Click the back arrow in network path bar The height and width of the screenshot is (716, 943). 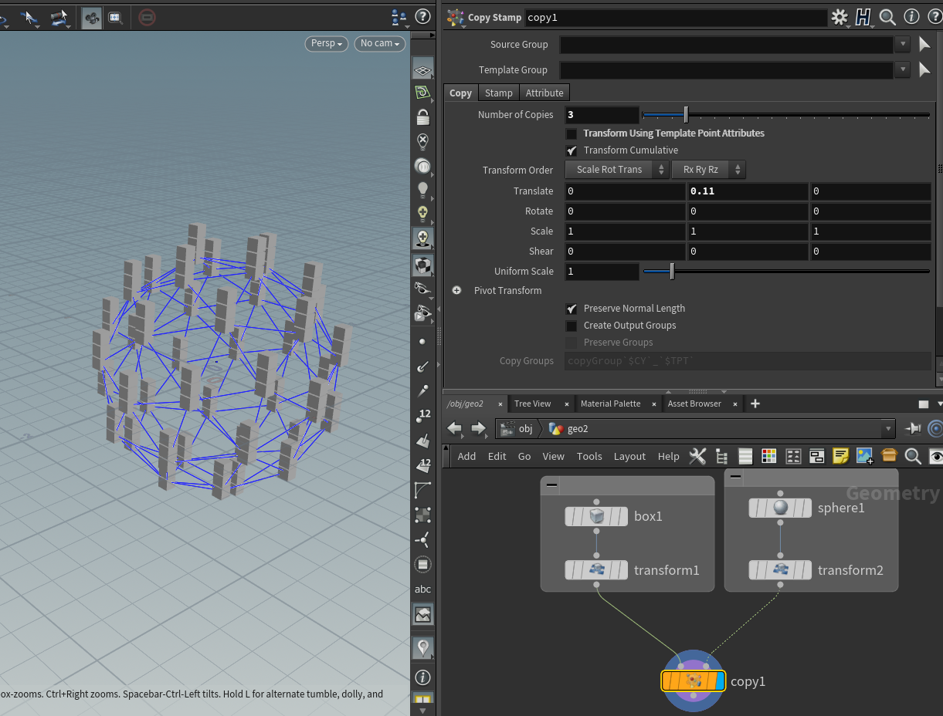pos(454,429)
